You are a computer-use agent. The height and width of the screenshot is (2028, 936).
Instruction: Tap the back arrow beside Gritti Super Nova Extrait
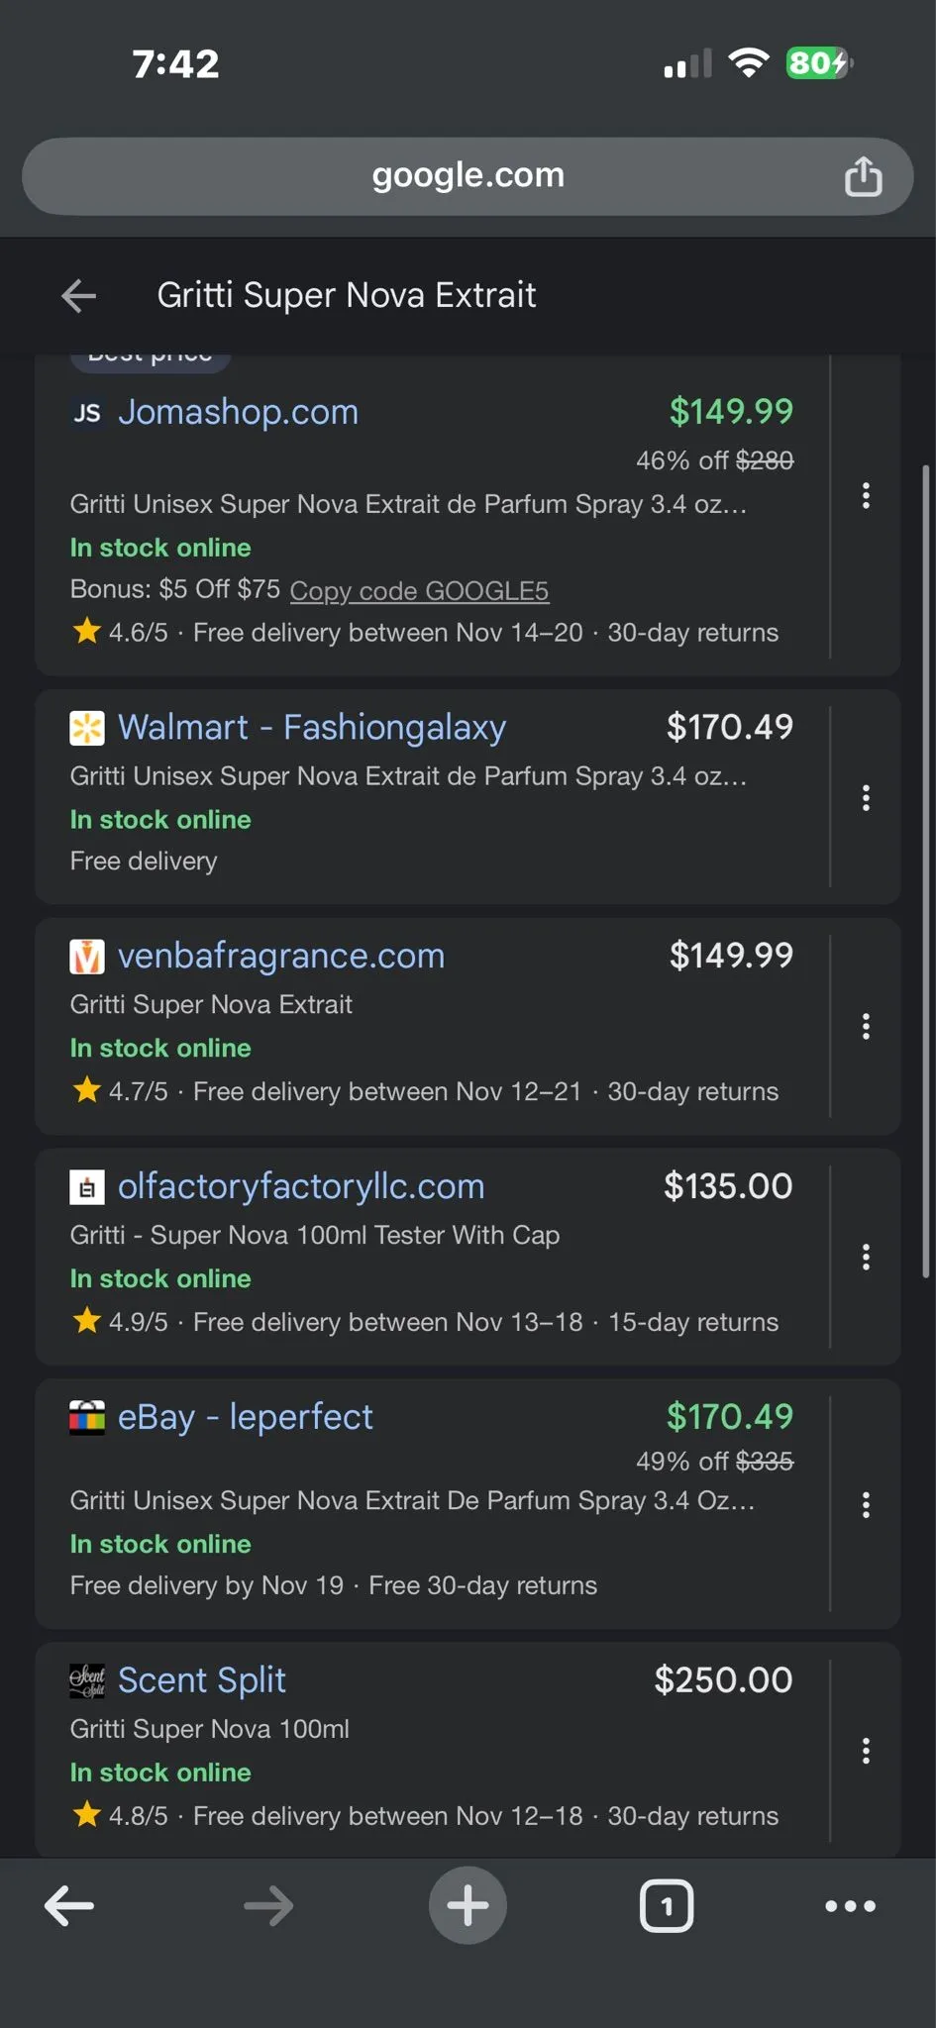click(79, 295)
